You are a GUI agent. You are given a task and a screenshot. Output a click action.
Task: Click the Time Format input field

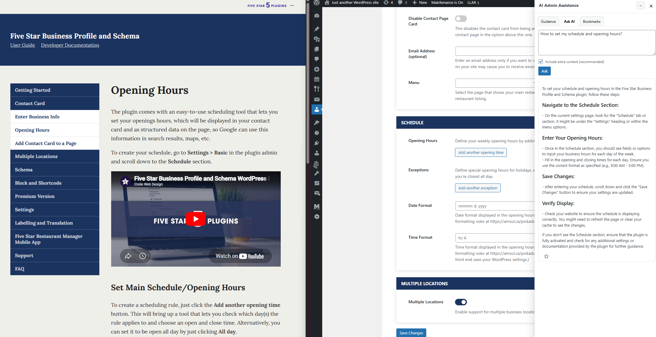495,238
